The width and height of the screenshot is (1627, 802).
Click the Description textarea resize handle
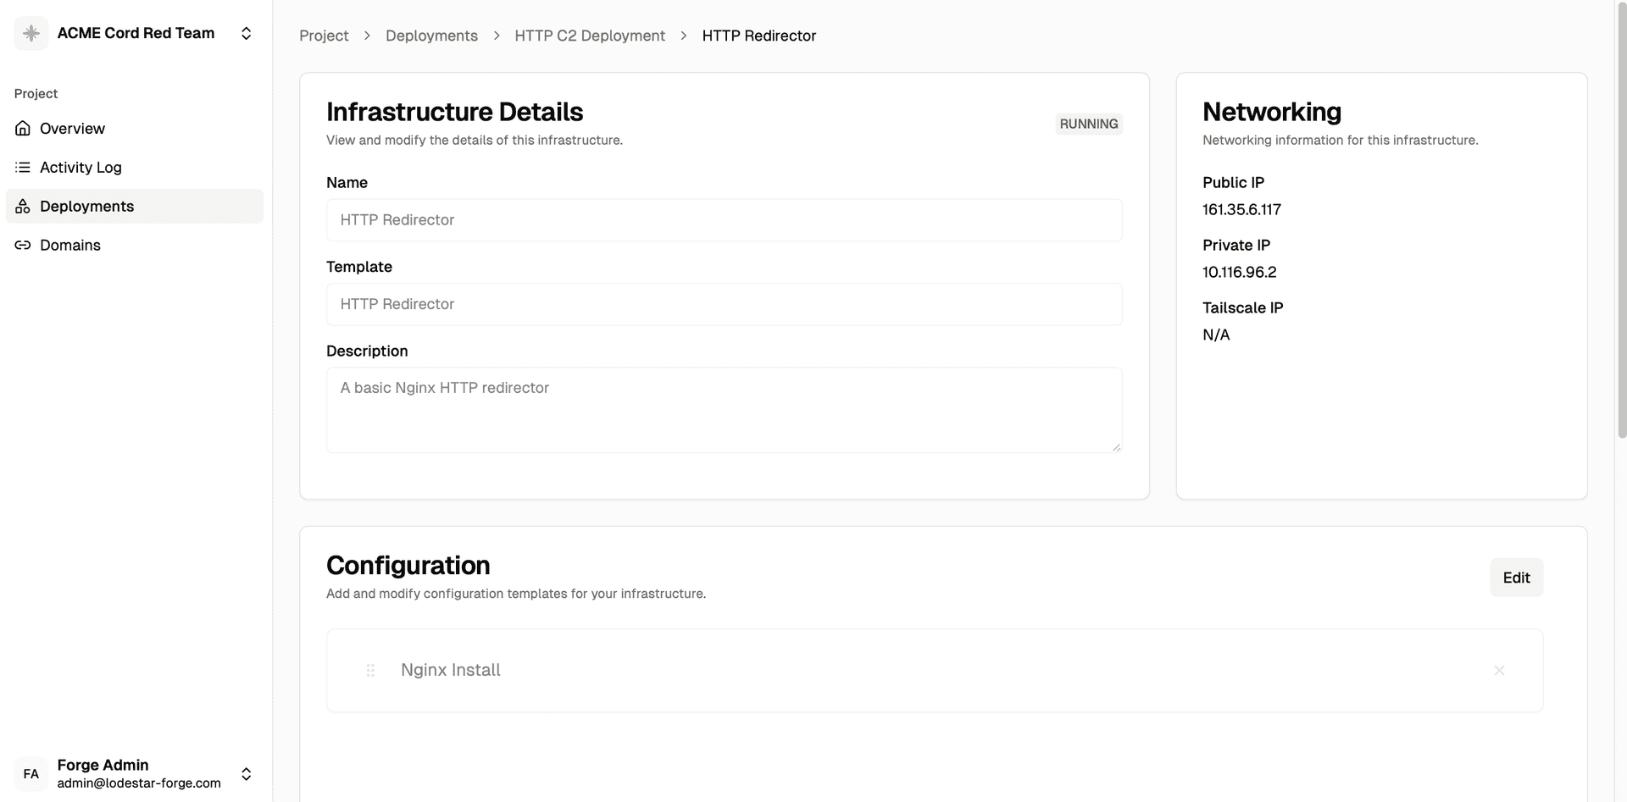click(1117, 447)
